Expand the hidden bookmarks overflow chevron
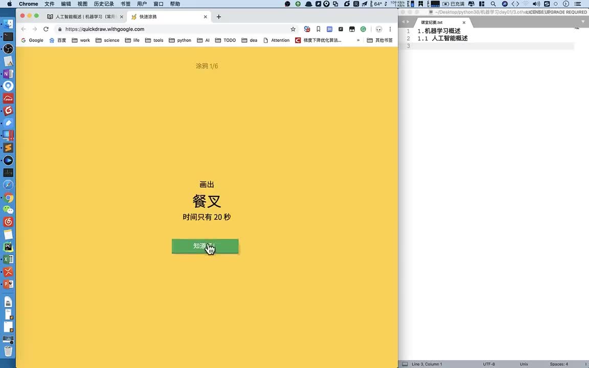The image size is (589, 368). (358, 40)
